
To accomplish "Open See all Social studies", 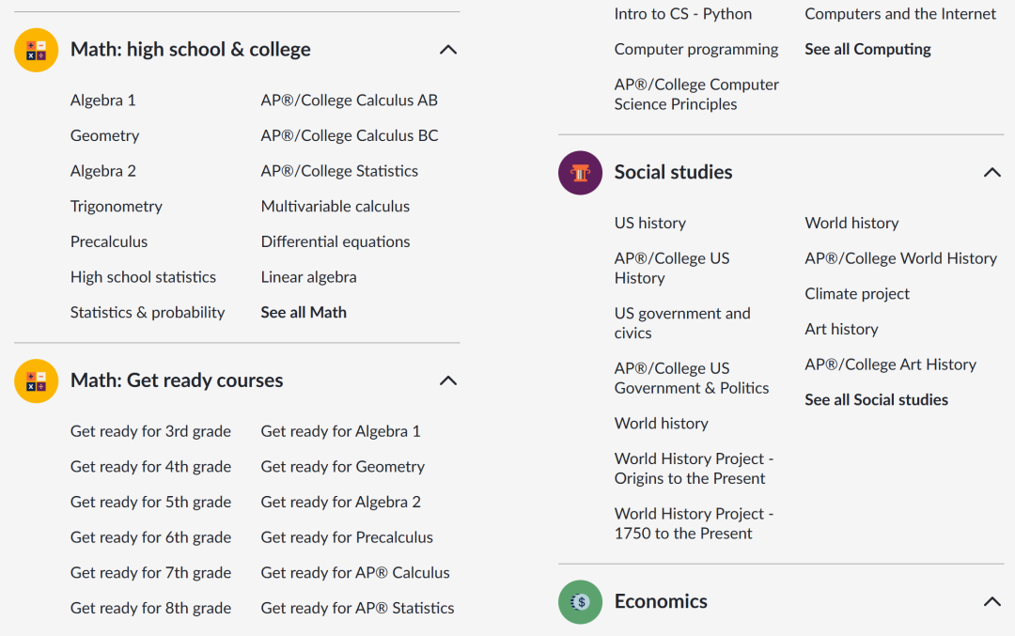I will pyautogui.click(x=876, y=400).
